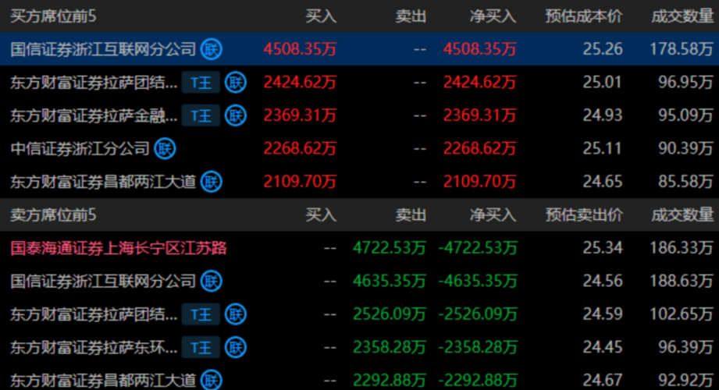Image resolution: width=719 pixels, height=390 pixels.
Task: Click 预估卖出价 column header
Action: pos(584,215)
